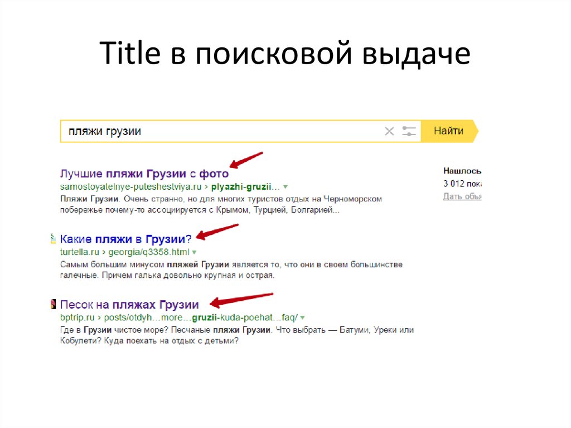Open the samostoyatelnye-puteshestviya.ru domain link

tap(130, 187)
